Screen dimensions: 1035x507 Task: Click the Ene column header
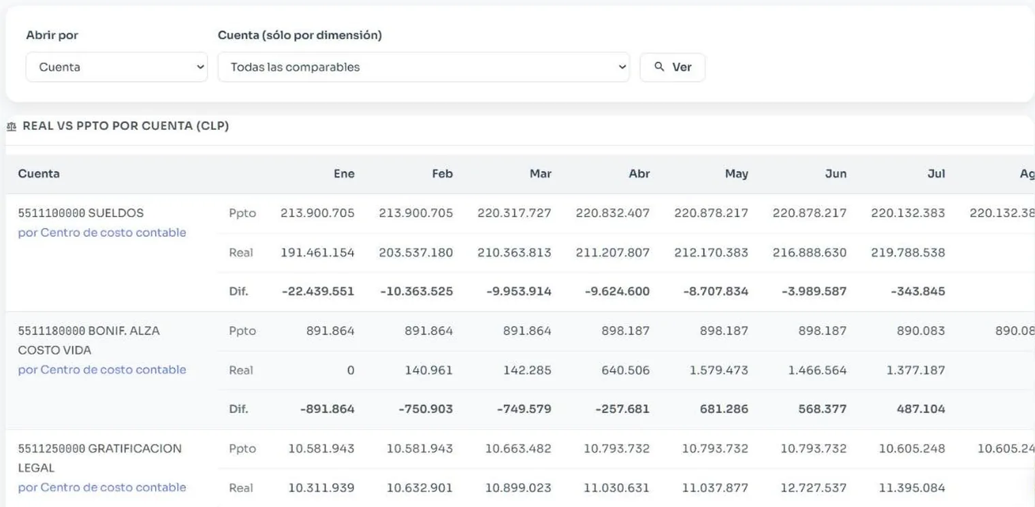coord(344,174)
